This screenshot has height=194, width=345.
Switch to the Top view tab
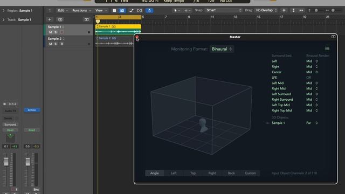pos(193,173)
